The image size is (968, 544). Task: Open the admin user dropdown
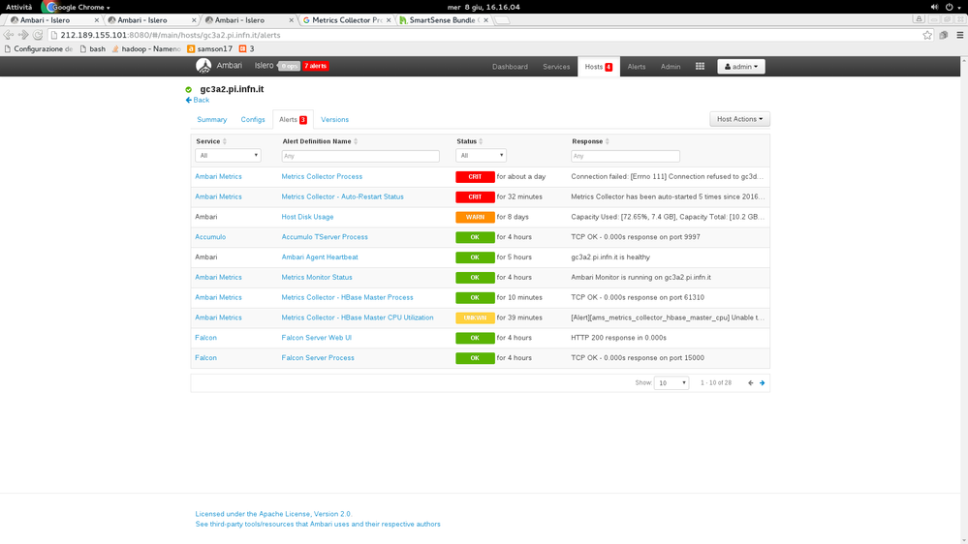pyautogui.click(x=741, y=67)
